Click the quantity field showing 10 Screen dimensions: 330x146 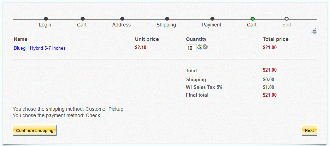(191, 48)
